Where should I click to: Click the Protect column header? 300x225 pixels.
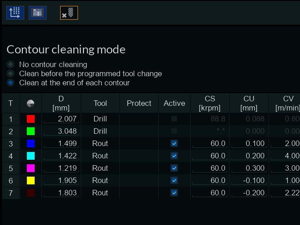(139, 104)
